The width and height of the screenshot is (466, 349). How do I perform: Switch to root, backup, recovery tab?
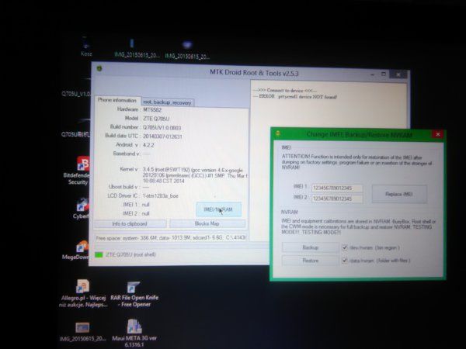(x=168, y=102)
